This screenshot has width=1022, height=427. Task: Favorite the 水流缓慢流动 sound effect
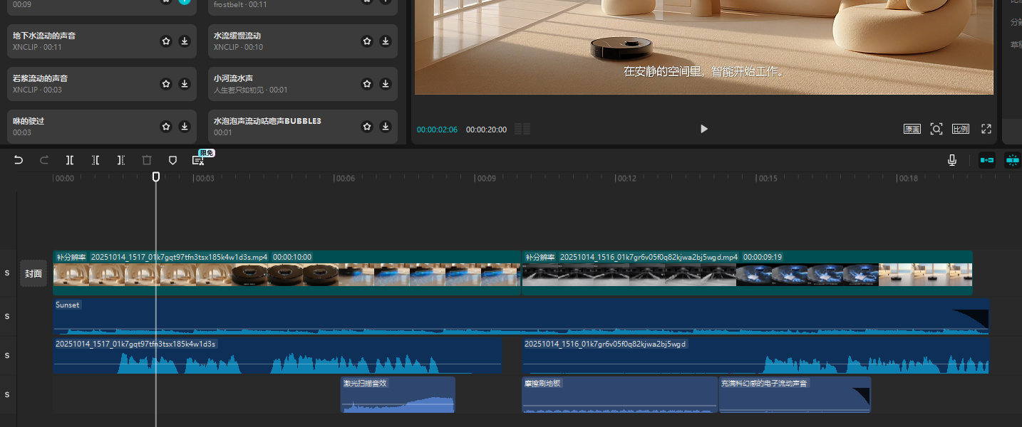pyautogui.click(x=367, y=41)
